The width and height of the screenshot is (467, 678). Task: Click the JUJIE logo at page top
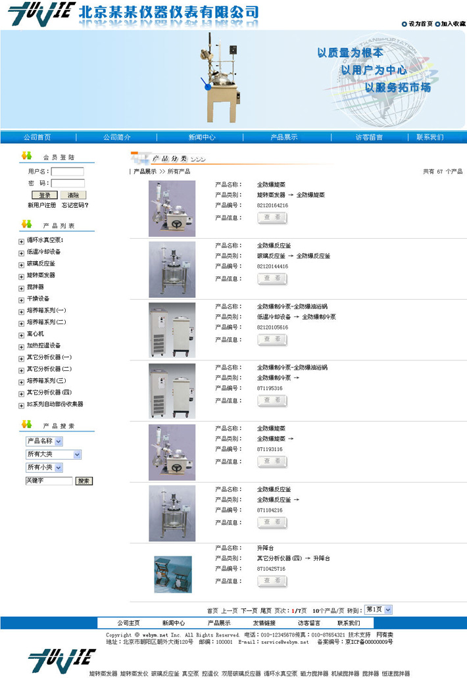click(41, 14)
